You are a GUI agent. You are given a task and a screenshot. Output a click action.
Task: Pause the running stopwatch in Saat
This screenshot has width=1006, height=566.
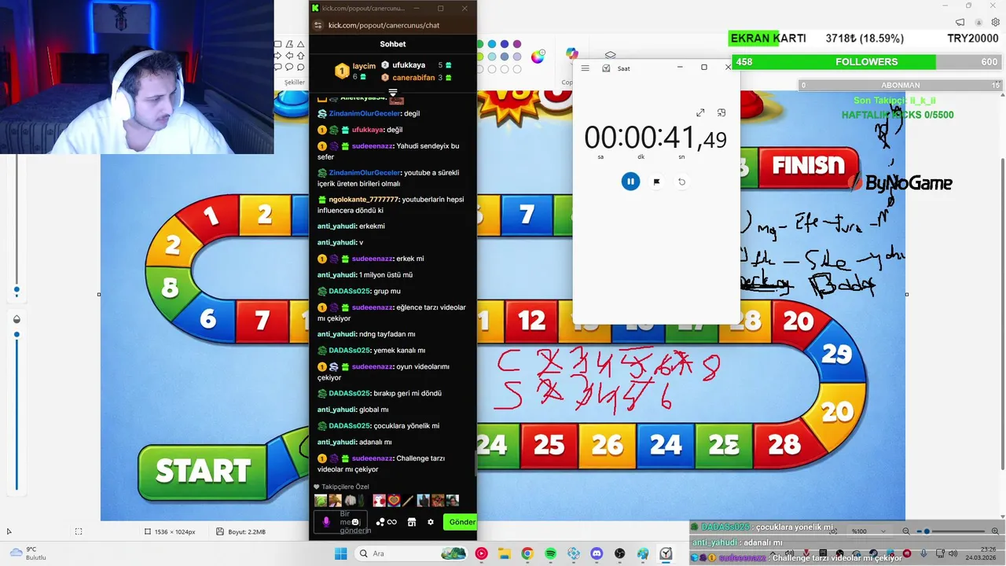[630, 182]
